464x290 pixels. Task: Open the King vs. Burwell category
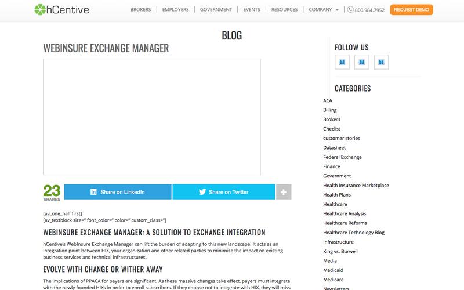340,252
